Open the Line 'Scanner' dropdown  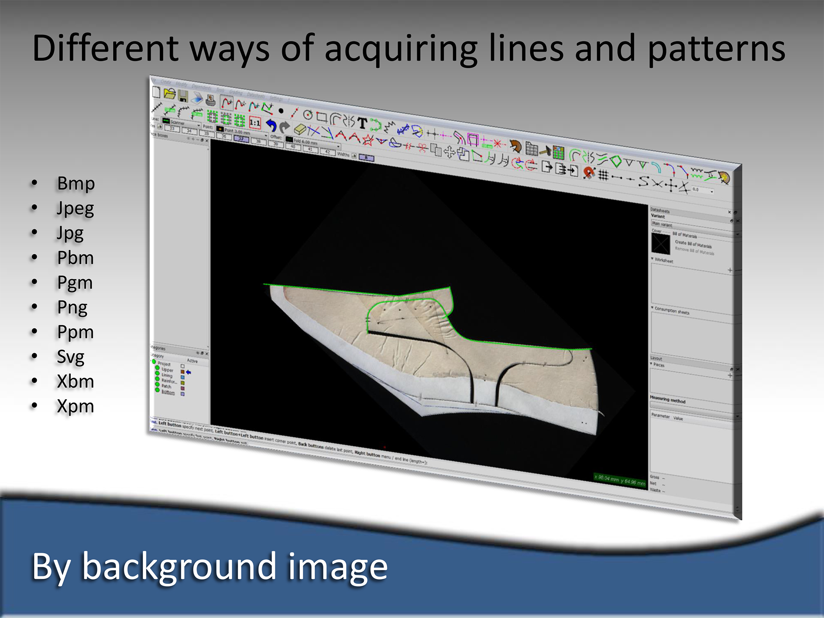pyautogui.click(x=180, y=123)
